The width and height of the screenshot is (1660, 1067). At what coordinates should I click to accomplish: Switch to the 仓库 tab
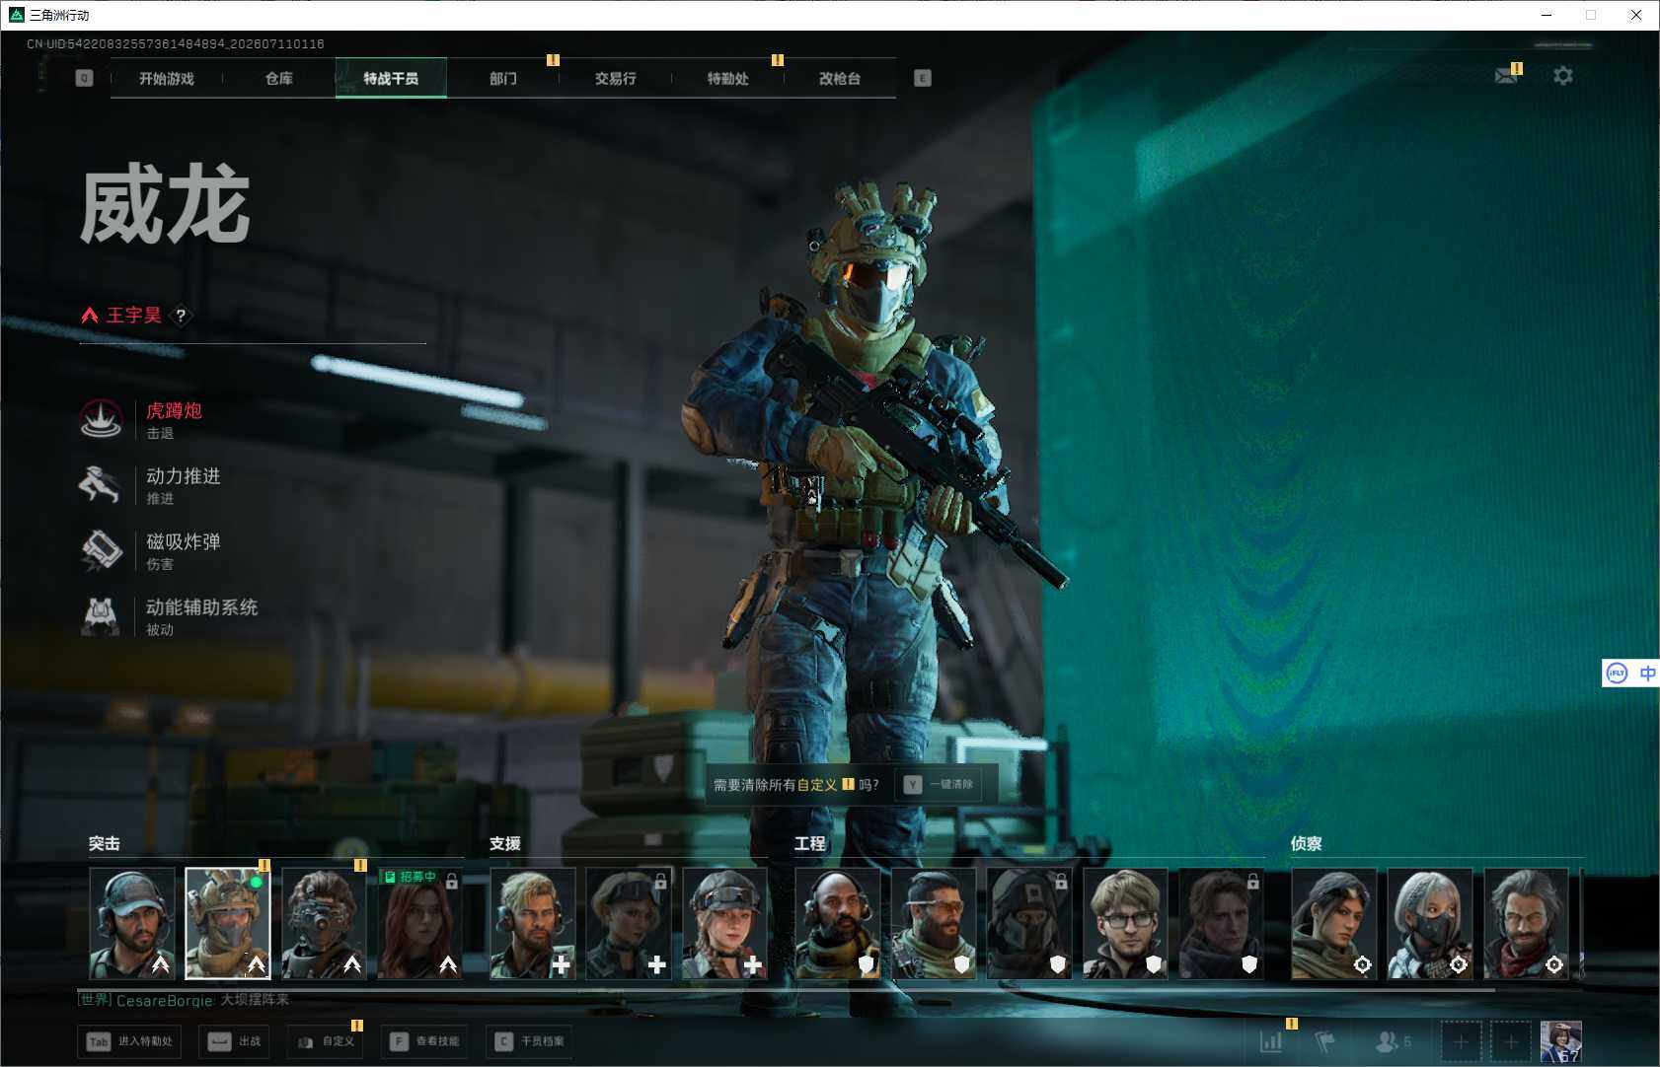coord(279,78)
